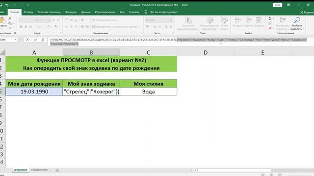Increase cell indent

87,26
